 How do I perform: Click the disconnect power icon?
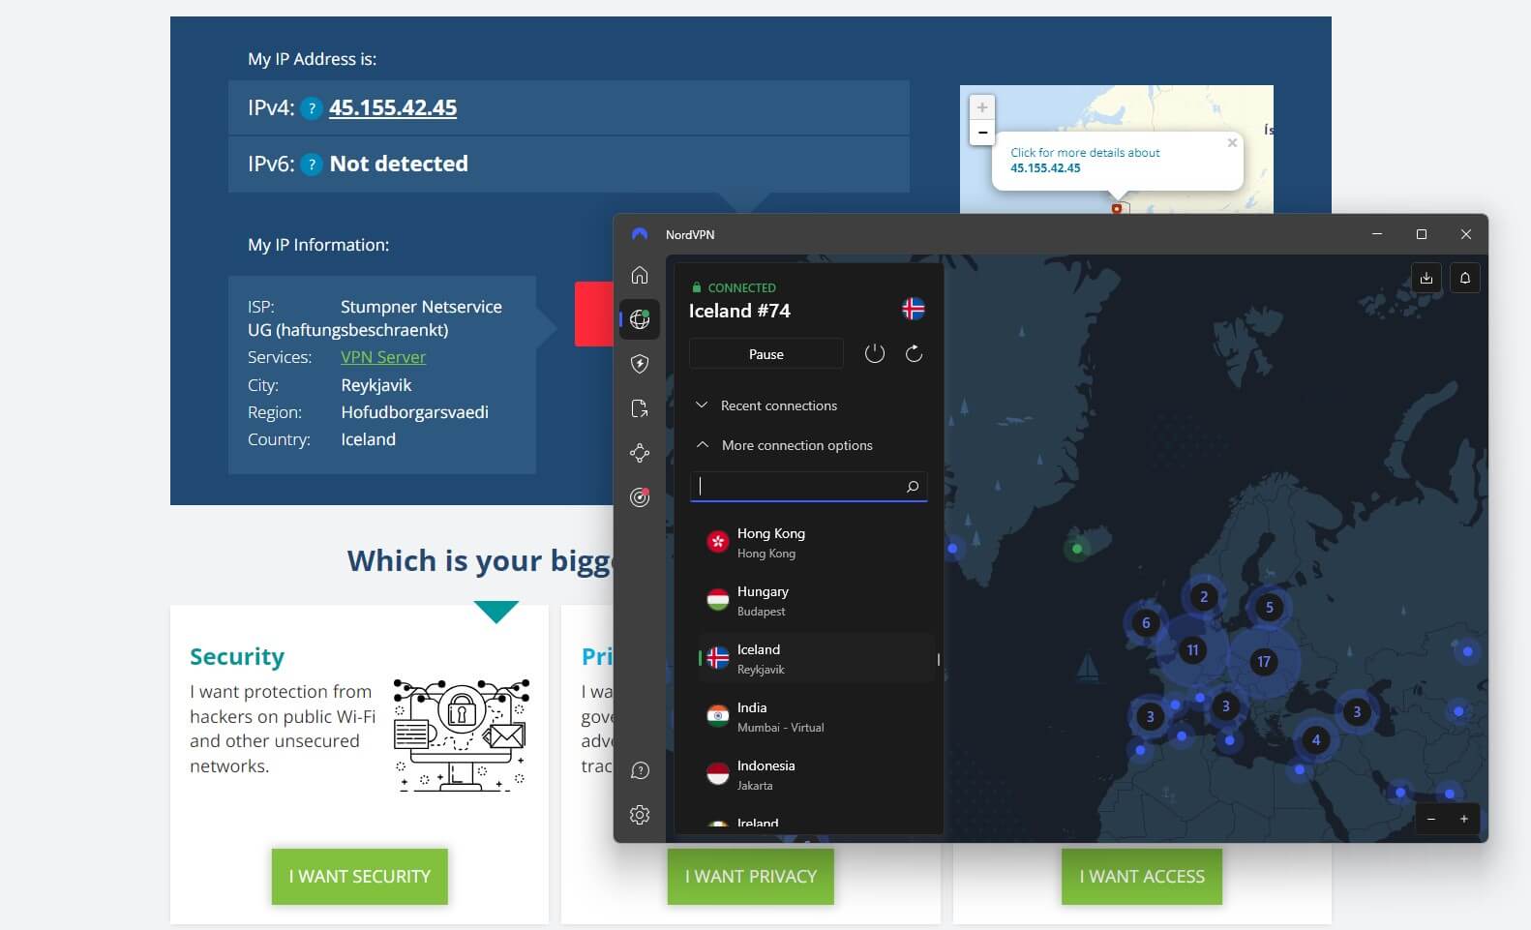875,354
